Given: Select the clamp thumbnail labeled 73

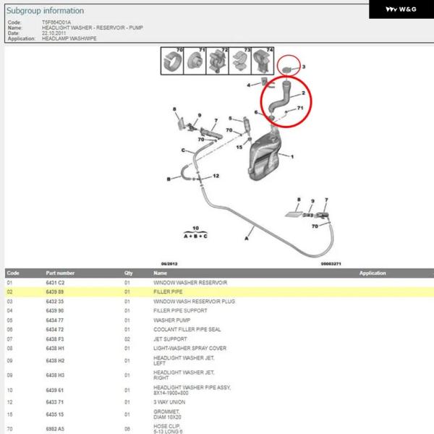Looking at the screenshot, I should (240, 61).
